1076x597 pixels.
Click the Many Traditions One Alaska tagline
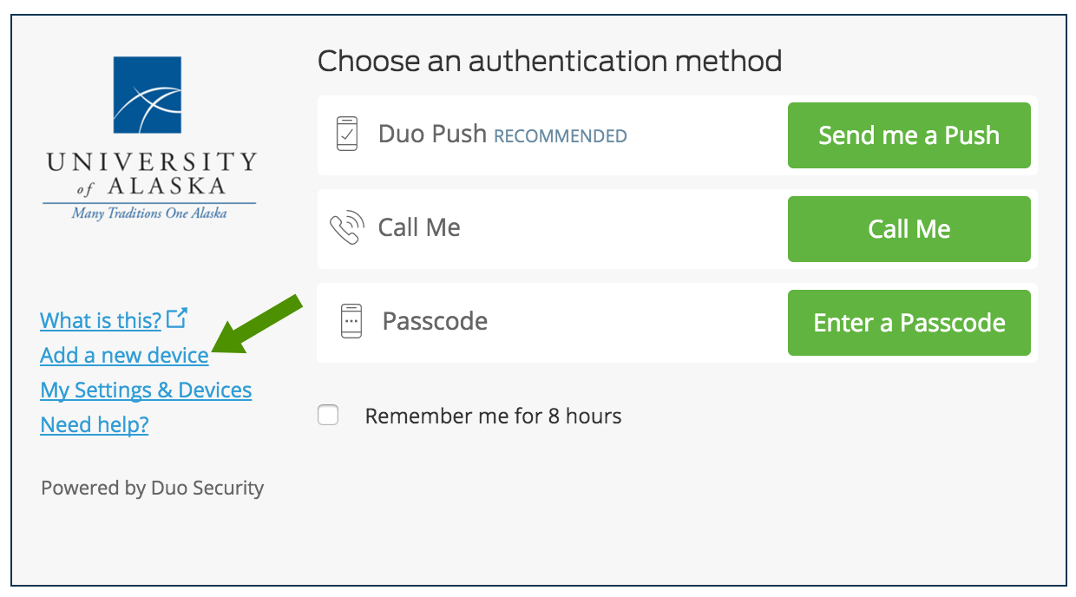(x=149, y=213)
